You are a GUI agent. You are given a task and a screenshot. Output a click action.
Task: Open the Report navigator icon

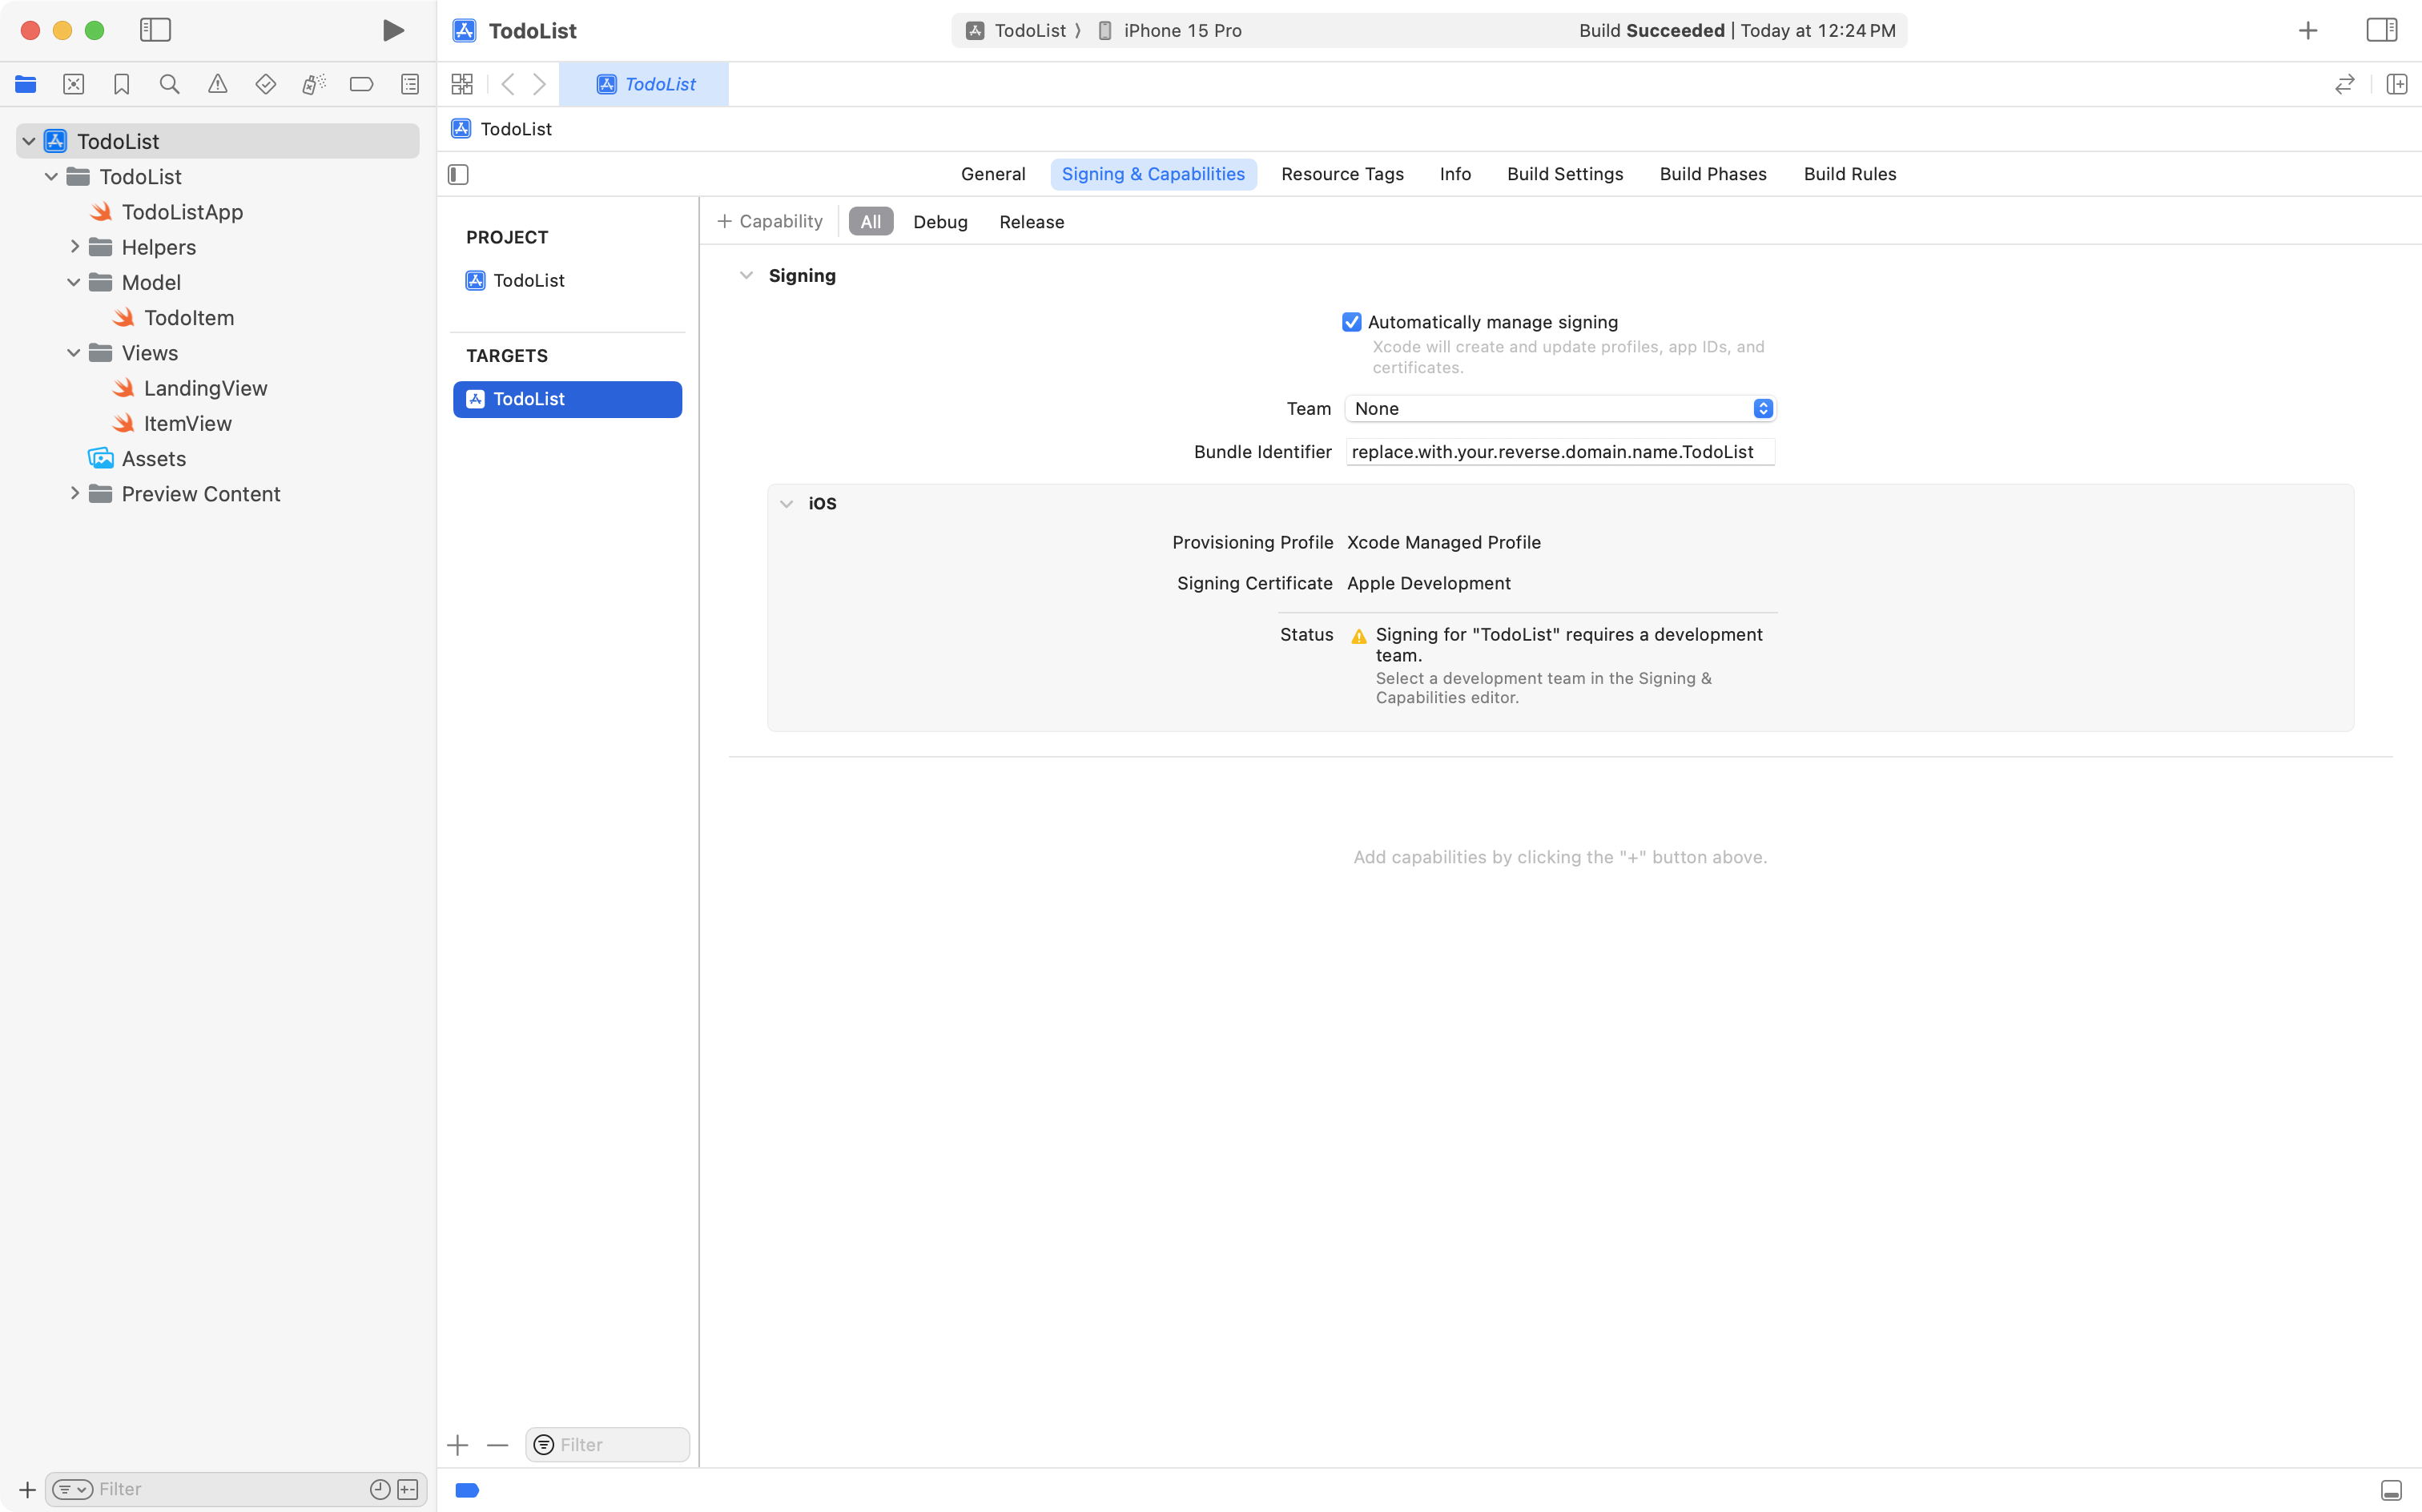coord(410,85)
